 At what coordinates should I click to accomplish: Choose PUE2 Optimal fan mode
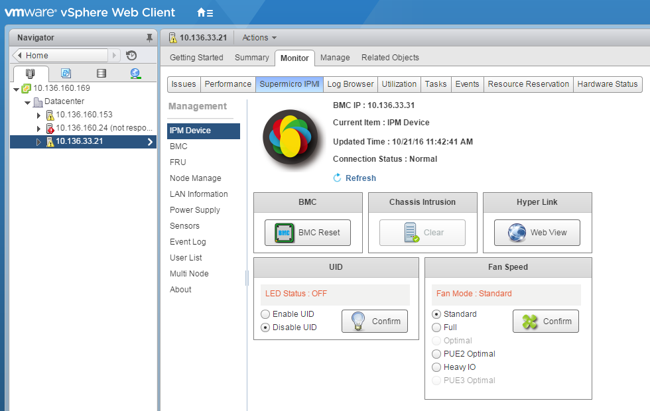436,353
